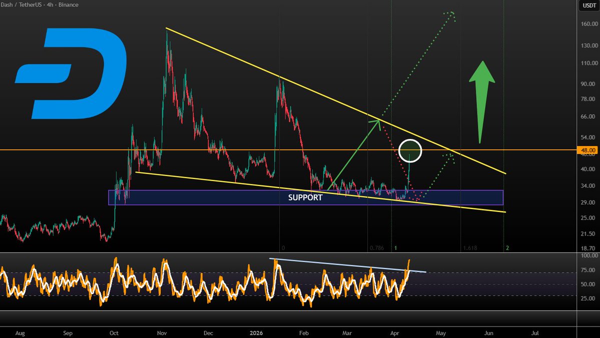This screenshot has height=338, width=600.
Task: Click the blue Dash logo image
Action: point(71,73)
